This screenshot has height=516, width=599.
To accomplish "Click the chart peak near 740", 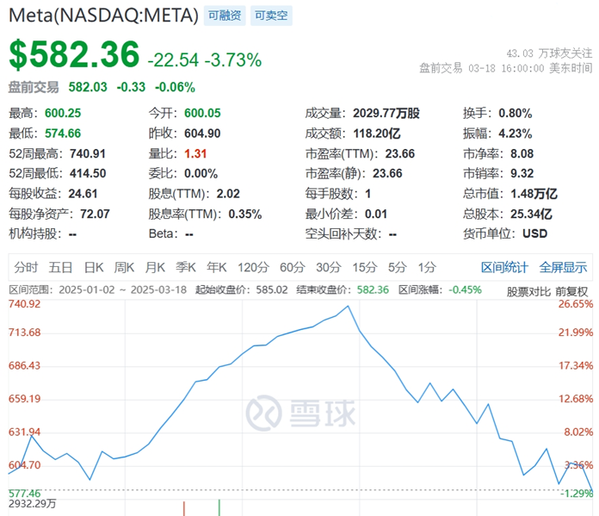I will tap(348, 306).
